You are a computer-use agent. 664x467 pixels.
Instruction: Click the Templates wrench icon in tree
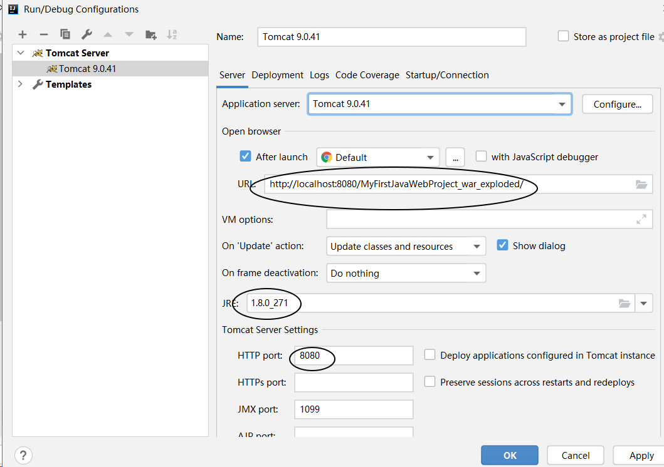(x=38, y=85)
